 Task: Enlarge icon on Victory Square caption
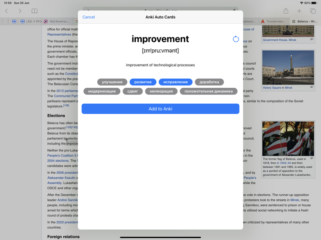pos(311,87)
